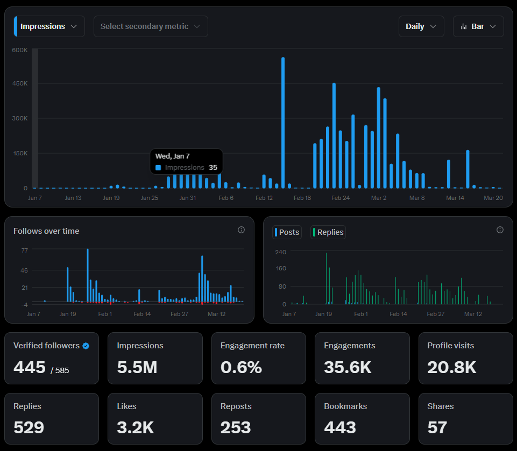Select the Reposts 253 card

259,419
